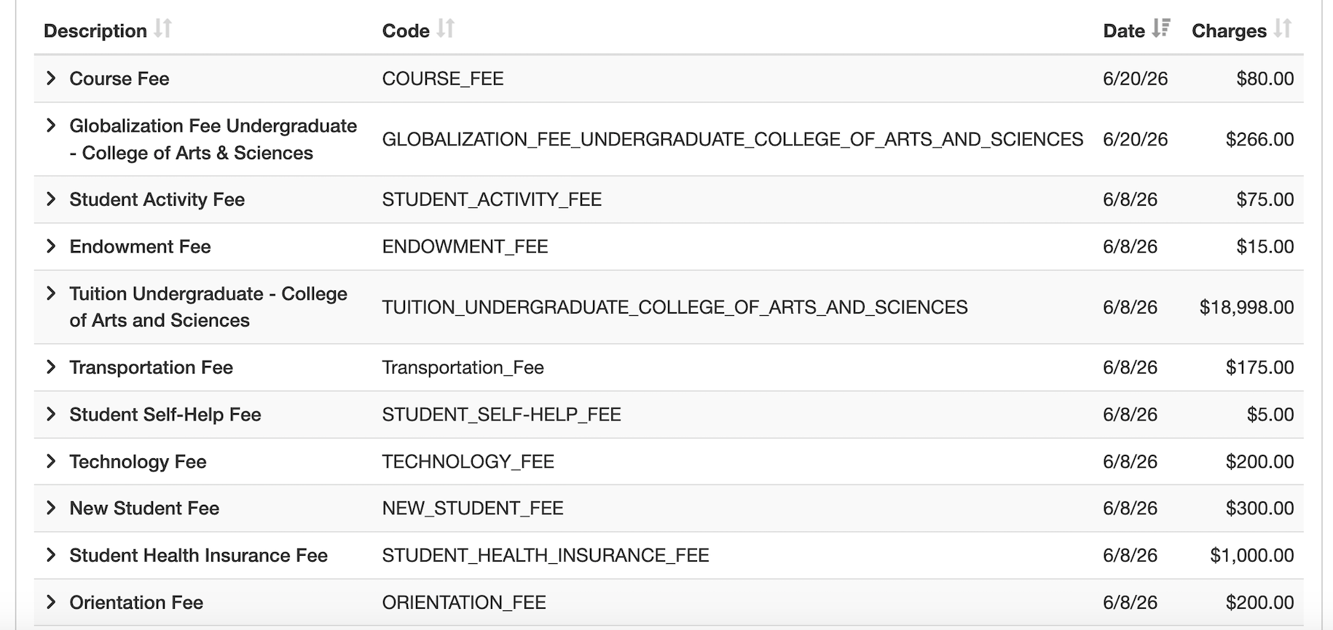This screenshot has width=1333, height=630.
Task: Expand the Globalization Fee Undergraduate row
Action: [x=51, y=125]
